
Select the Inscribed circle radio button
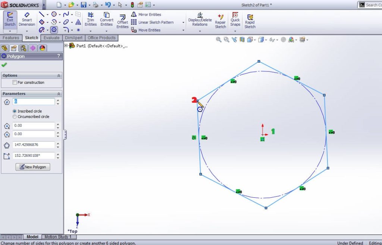(x=15, y=111)
